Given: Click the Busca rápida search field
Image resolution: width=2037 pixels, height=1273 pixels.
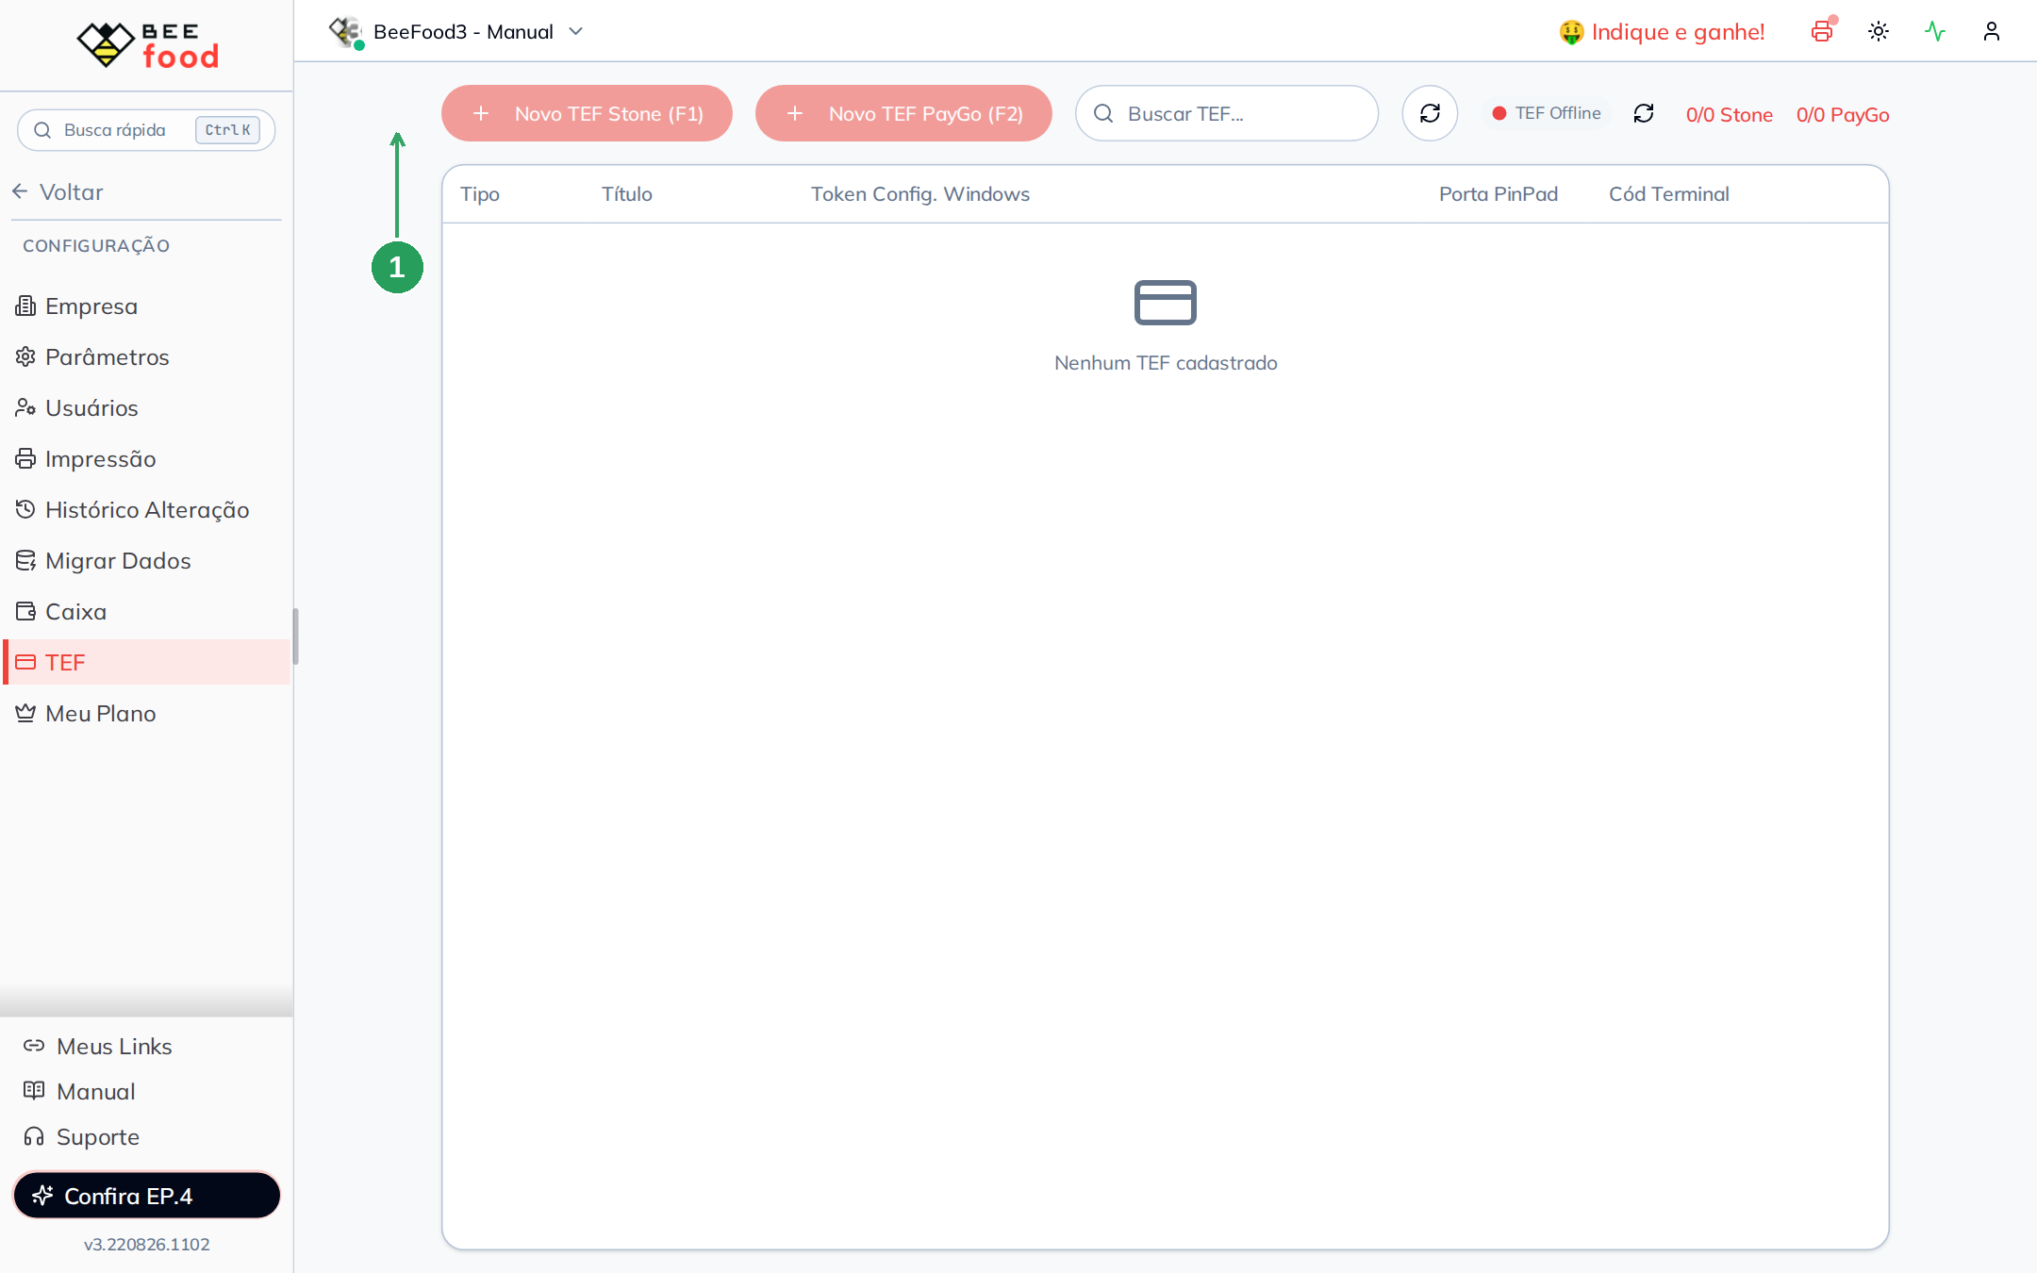Looking at the screenshot, I should click(146, 130).
